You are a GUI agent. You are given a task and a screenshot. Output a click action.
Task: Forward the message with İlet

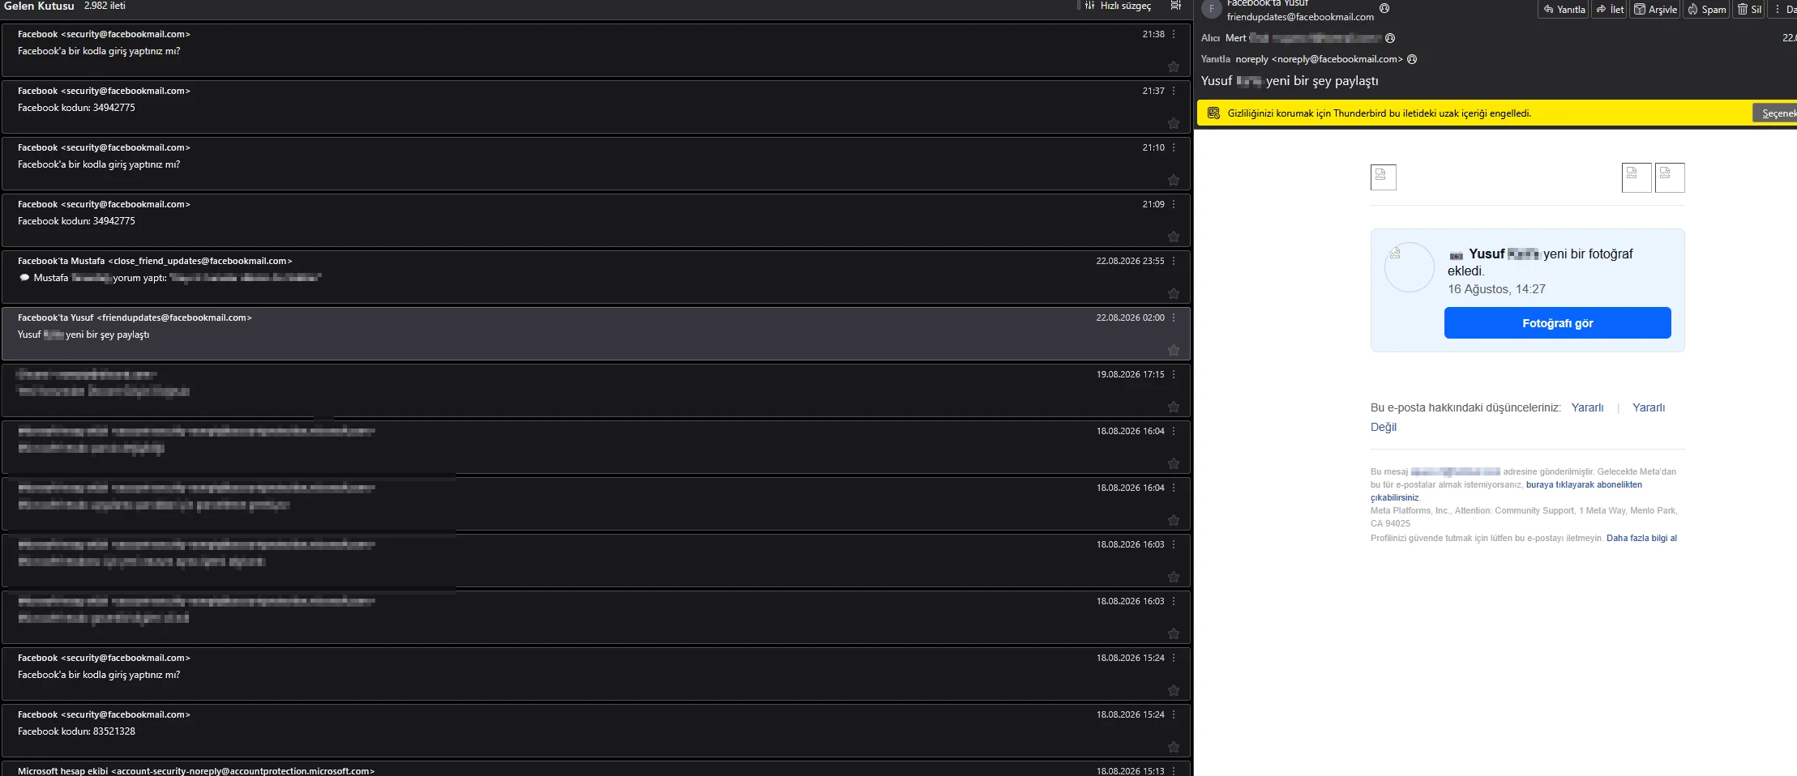click(1610, 9)
